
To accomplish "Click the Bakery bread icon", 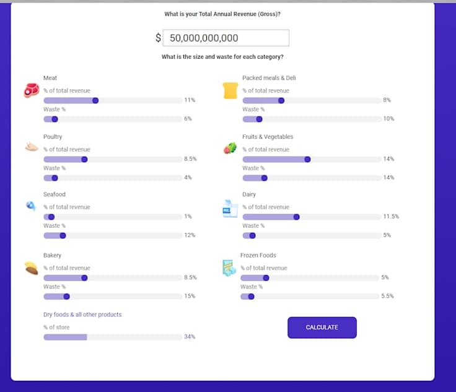I will point(32,268).
